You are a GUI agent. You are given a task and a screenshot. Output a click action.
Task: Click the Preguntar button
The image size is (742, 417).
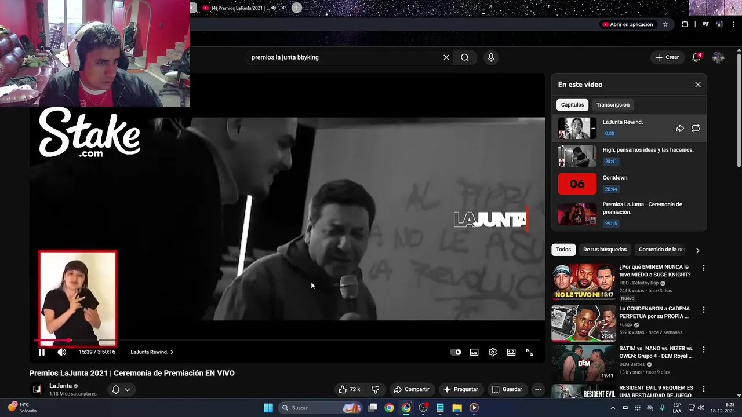click(460, 389)
